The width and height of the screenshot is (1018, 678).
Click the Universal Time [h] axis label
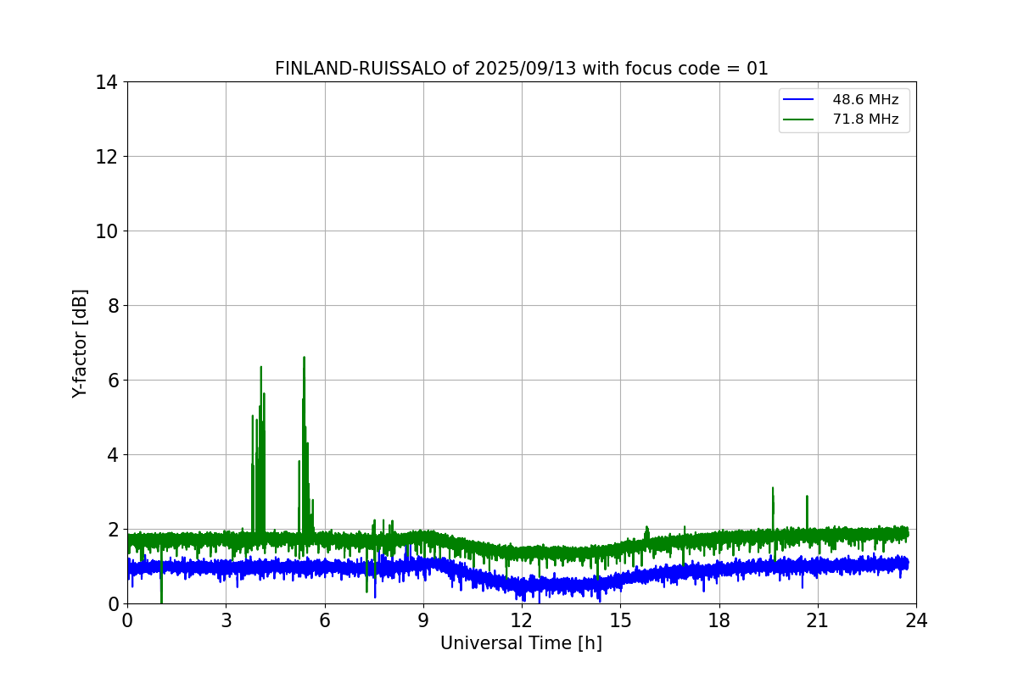pos(521,643)
